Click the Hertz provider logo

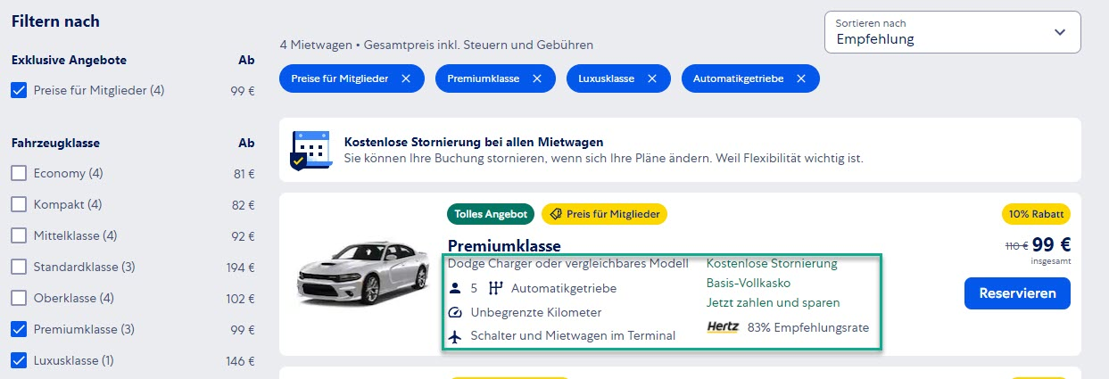coord(723,326)
